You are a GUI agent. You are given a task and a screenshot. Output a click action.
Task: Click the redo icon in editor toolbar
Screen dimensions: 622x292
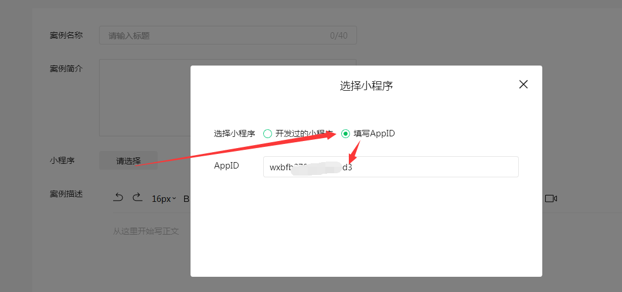point(137,197)
